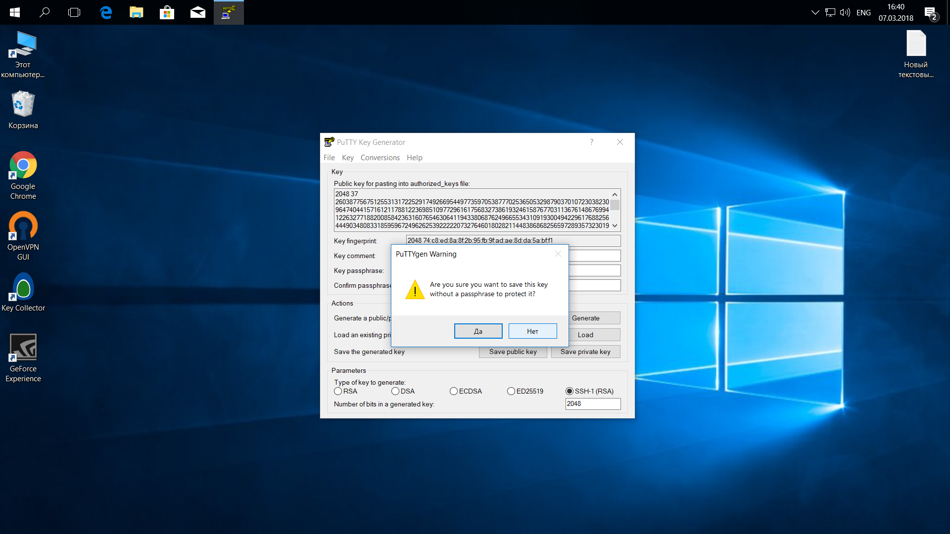Click the Confirm passphrase field
This screenshot has width=950, height=534.
(x=594, y=285)
